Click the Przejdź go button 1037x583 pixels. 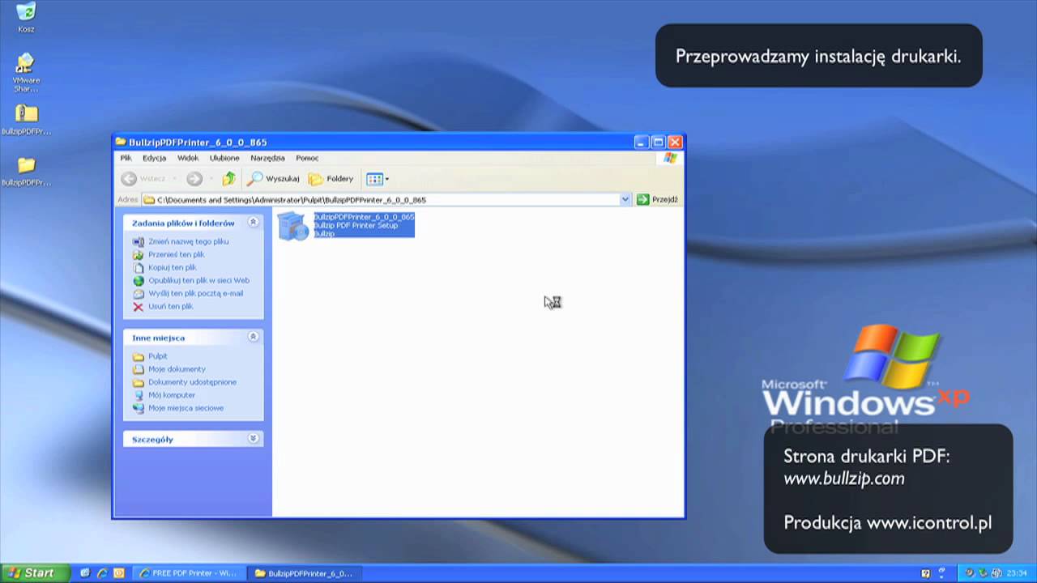[657, 199]
